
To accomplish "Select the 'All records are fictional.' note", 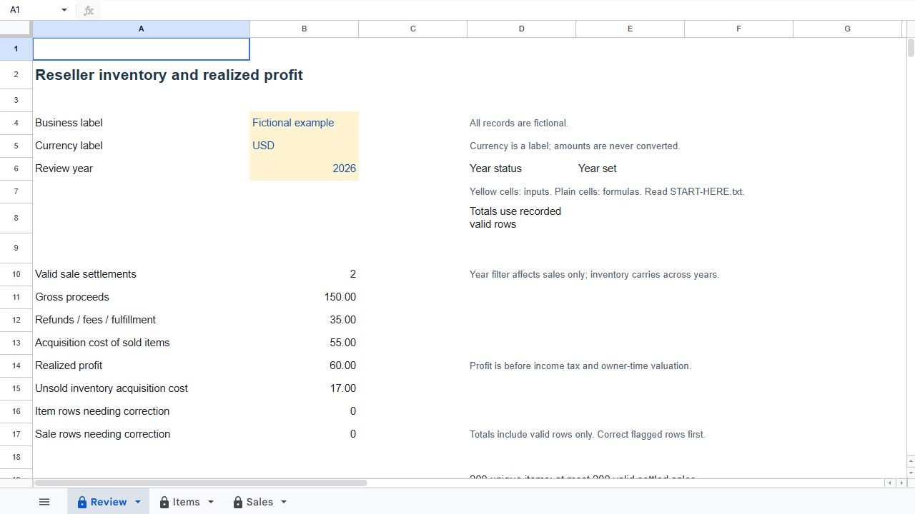I will click(519, 123).
